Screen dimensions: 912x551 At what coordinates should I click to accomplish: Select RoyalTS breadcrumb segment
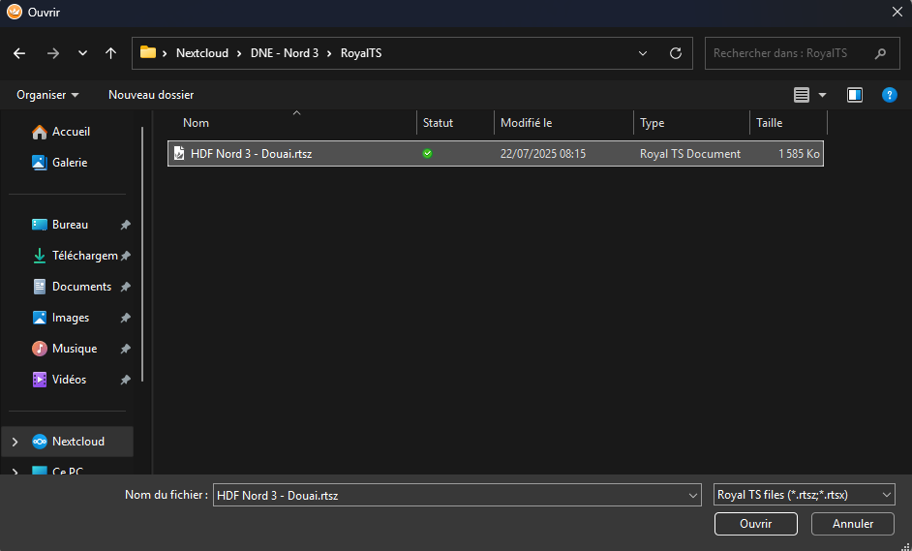pos(361,53)
